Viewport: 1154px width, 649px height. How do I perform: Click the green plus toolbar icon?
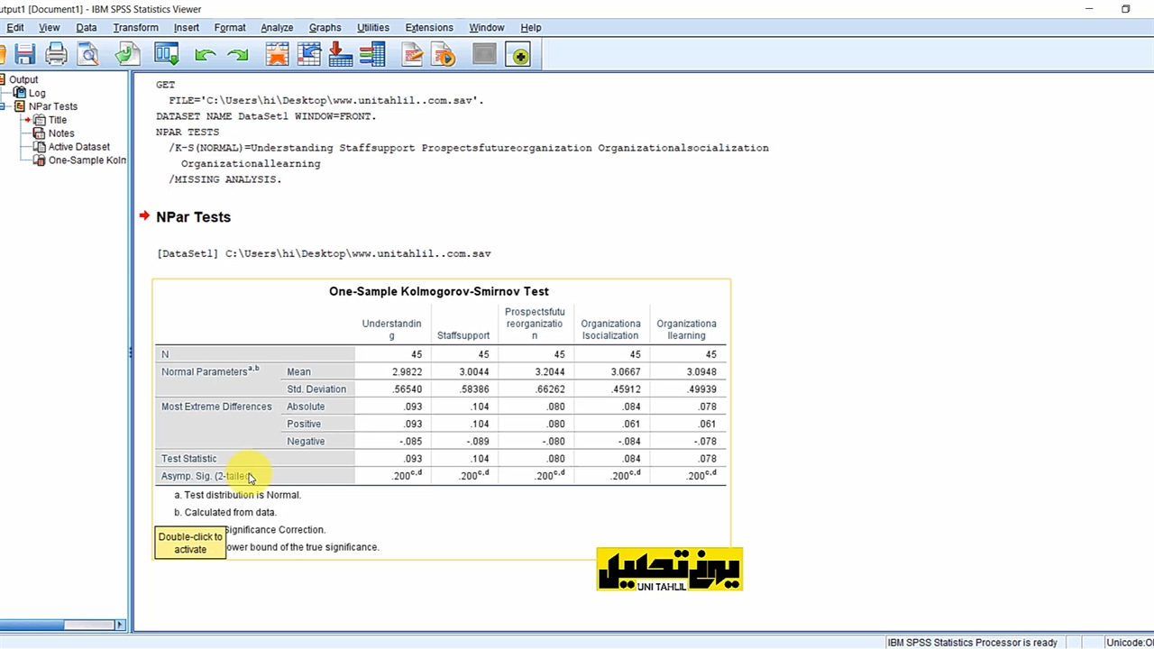(518, 56)
